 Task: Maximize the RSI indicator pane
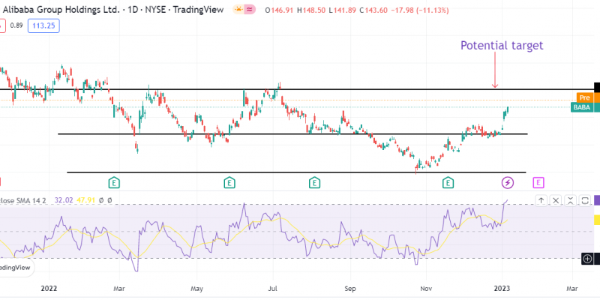(x=585, y=200)
